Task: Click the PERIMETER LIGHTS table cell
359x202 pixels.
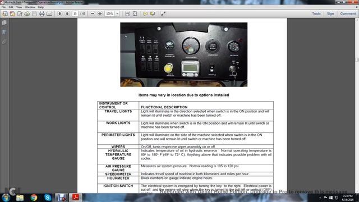Action: 118,139
